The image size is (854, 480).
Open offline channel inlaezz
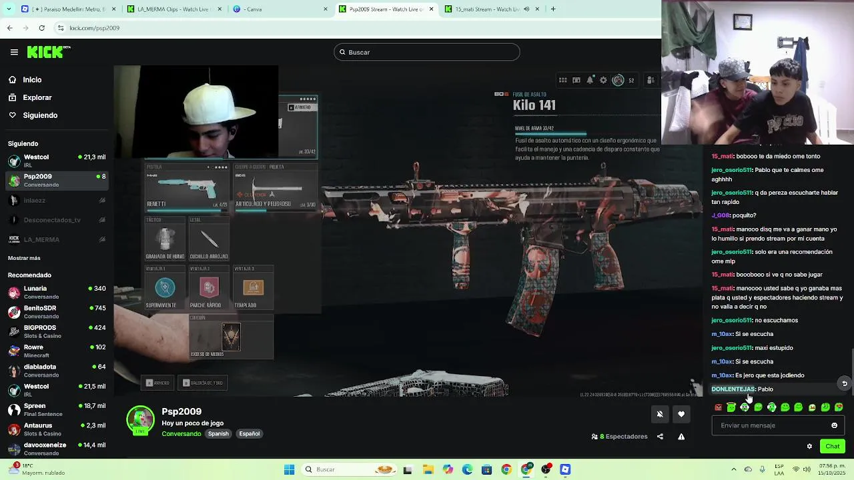[57, 200]
